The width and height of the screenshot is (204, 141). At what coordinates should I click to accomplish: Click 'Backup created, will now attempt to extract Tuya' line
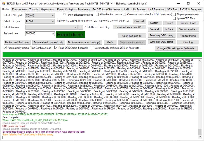(x=32, y=129)
